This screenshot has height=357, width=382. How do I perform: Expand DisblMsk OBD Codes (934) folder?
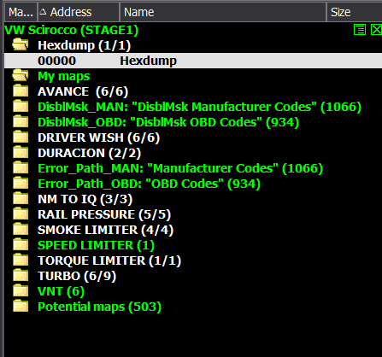pyautogui.click(x=168, y=122)
